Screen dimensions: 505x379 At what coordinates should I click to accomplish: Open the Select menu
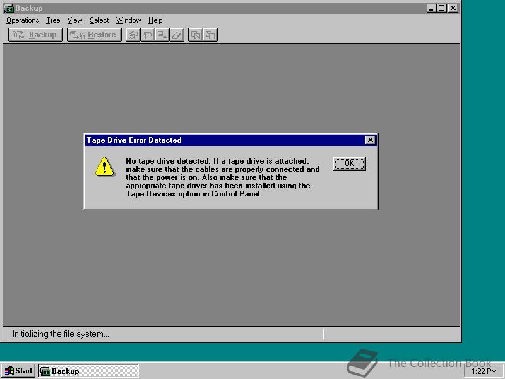pyautogui.click(x=99, y=20)
